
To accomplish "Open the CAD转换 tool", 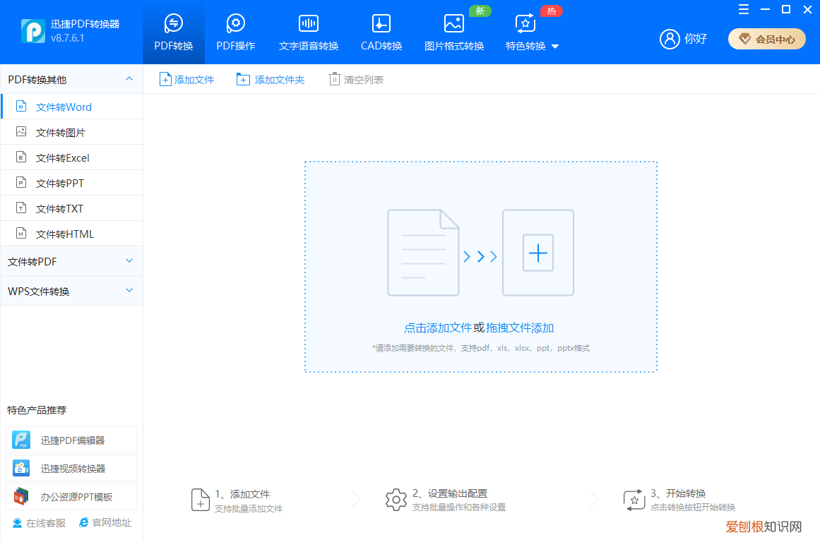I will click(380, 32).
